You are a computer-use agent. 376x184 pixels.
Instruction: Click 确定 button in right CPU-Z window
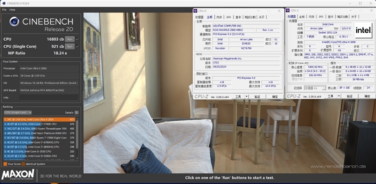tap(367, 96)
